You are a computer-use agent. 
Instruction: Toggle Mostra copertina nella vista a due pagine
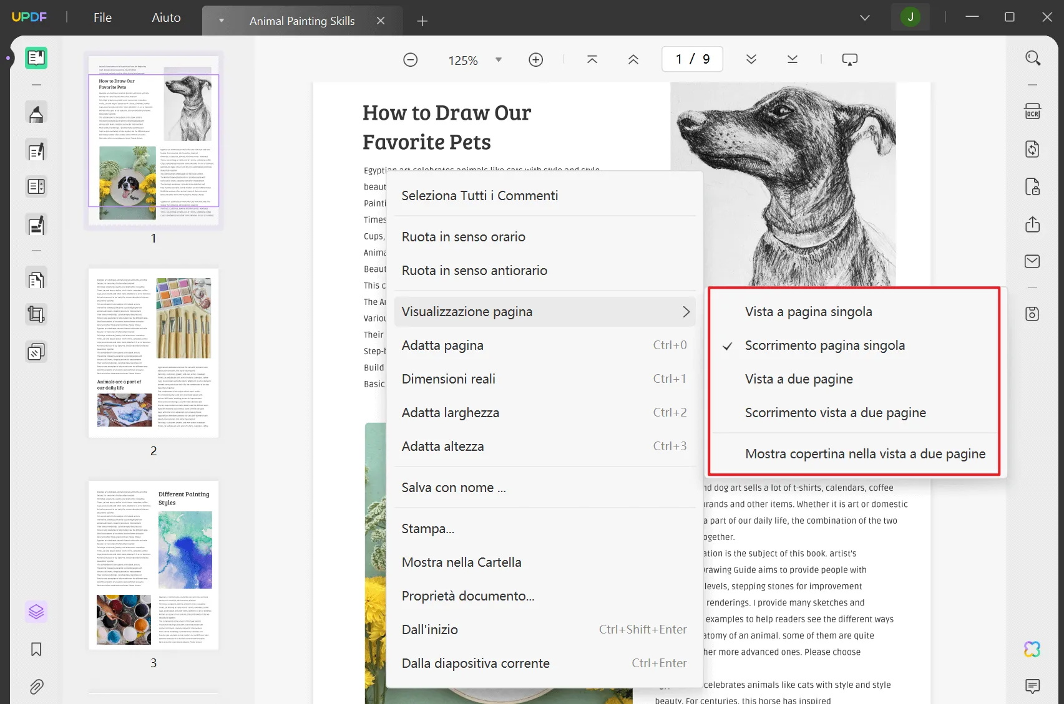[x=854, y=454]
